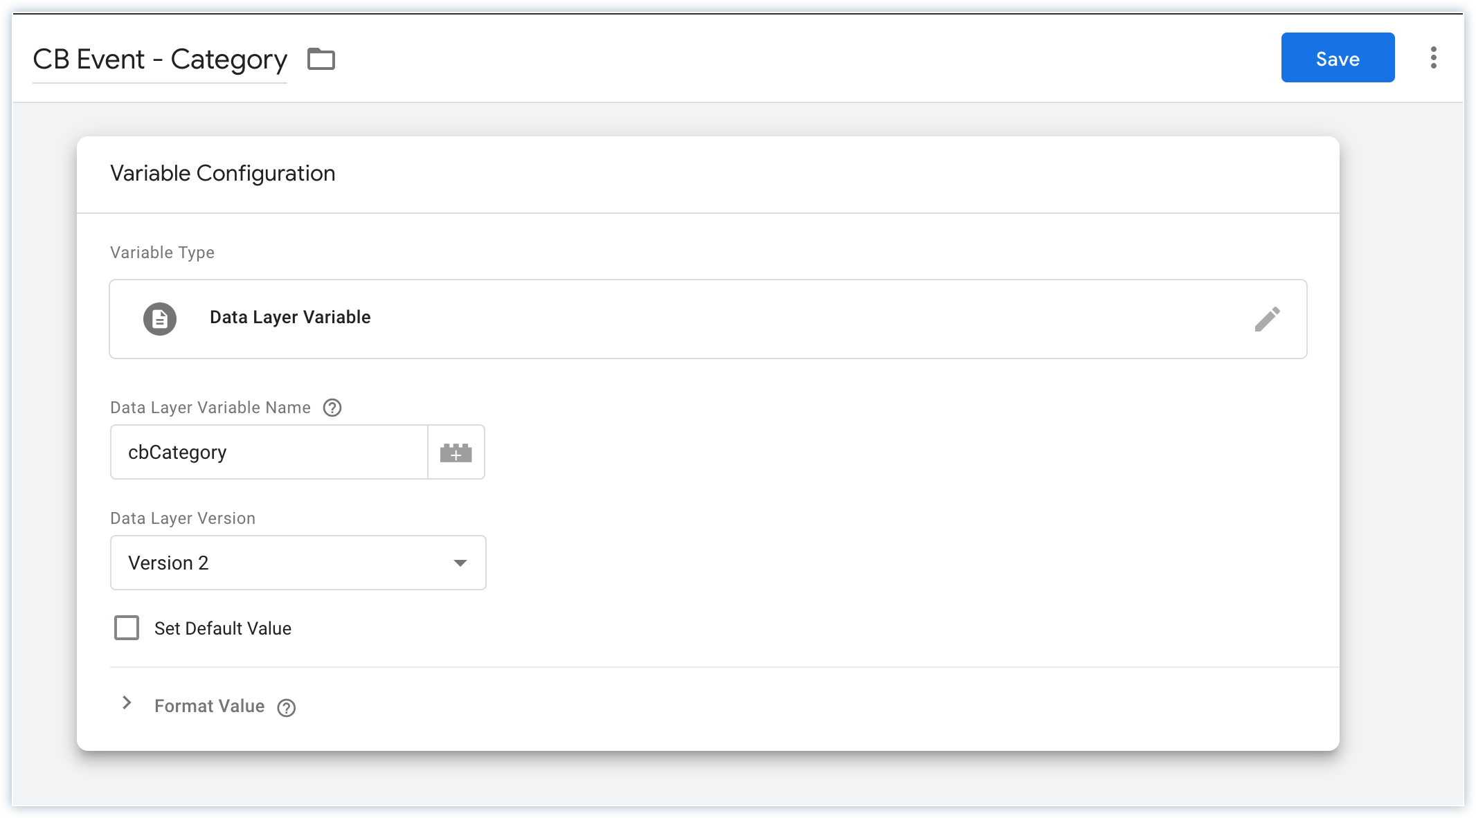Click the cbCategory variable name input field

tap(269, 453)
